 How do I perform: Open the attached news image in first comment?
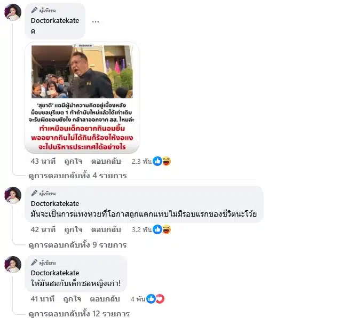click(82, 98)
